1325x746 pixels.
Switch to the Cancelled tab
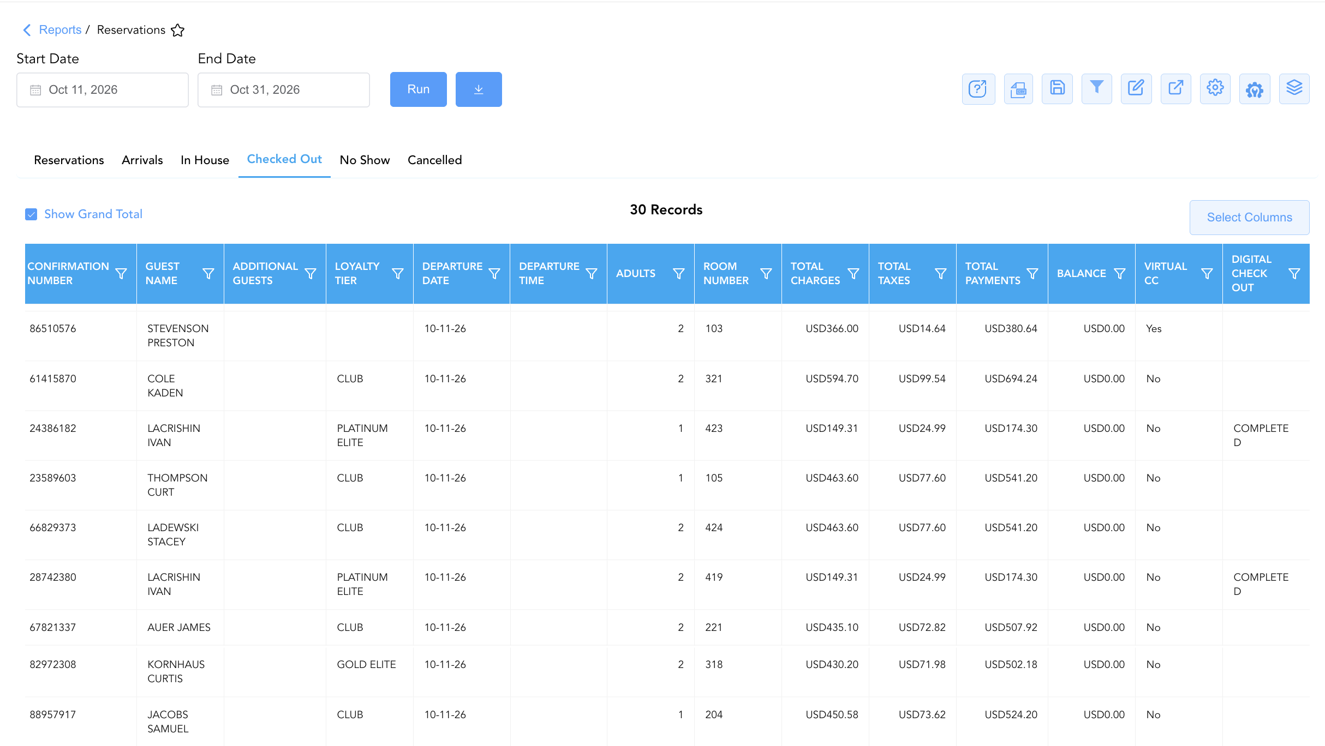[434, 160]
